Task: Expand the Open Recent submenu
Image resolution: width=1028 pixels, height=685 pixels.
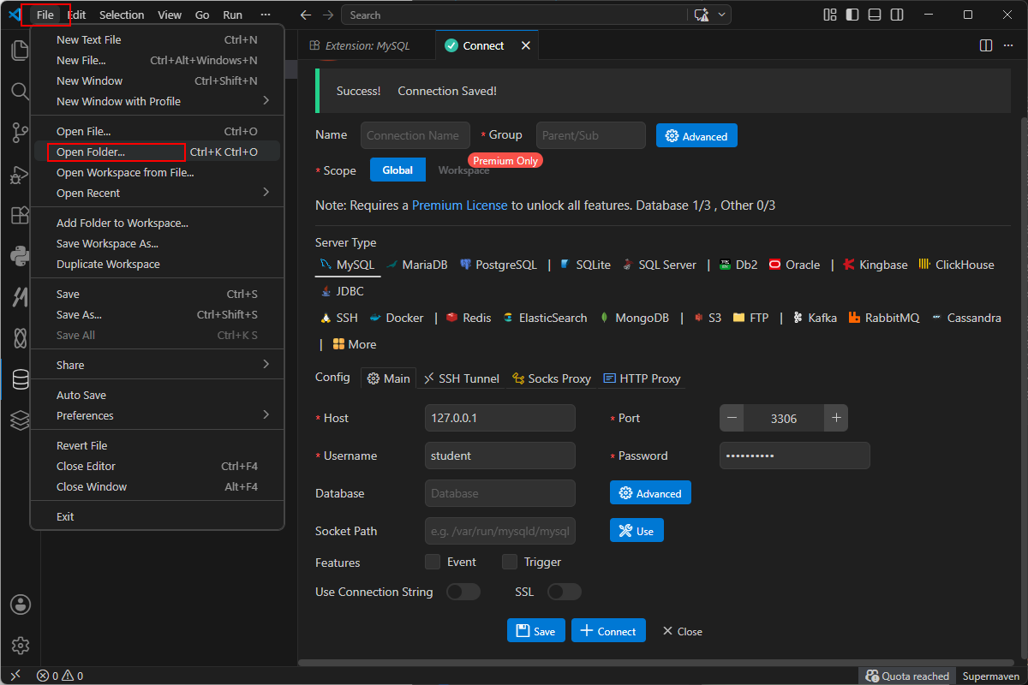Action: tap(158, 193)
